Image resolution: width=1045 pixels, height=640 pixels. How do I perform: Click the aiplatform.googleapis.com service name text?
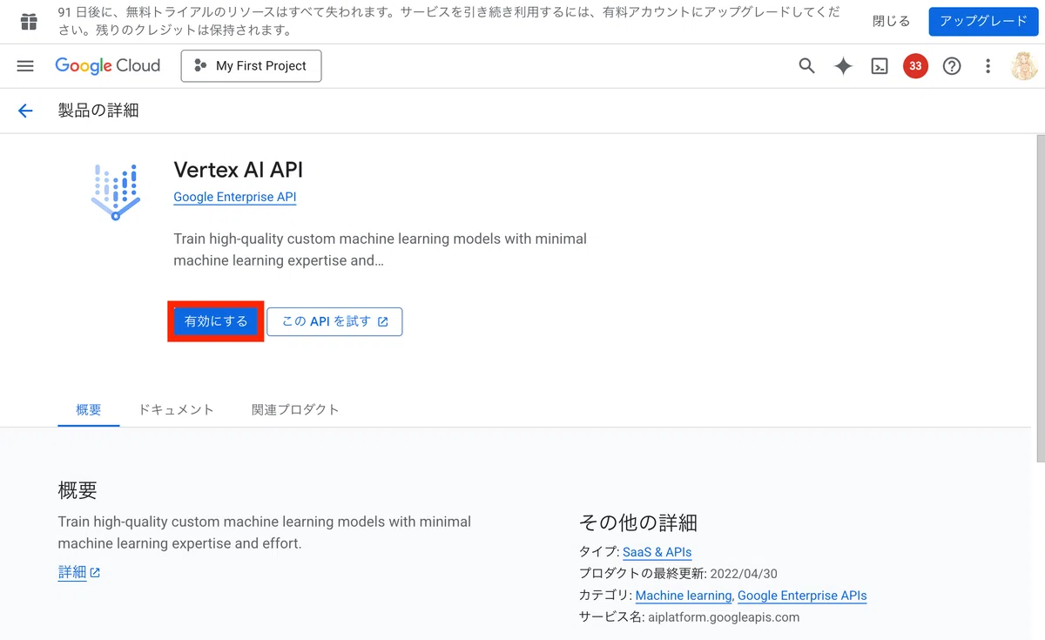pyautogui.click(x=723, y=617)
